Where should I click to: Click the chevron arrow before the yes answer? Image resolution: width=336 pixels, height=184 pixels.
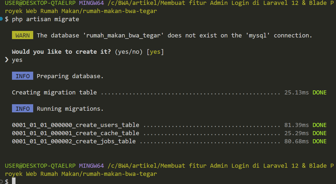click(7, 60)
